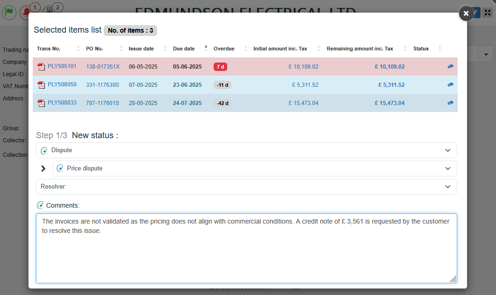This screenshot has height=295, width=496.
Task: Open comment bubble for £5,311.52 invoice
Action: point(450,85)
